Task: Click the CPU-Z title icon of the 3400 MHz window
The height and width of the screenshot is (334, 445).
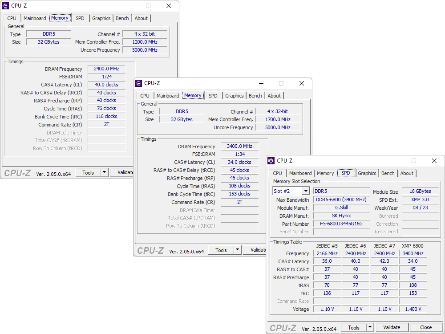Action: point(138,83)
